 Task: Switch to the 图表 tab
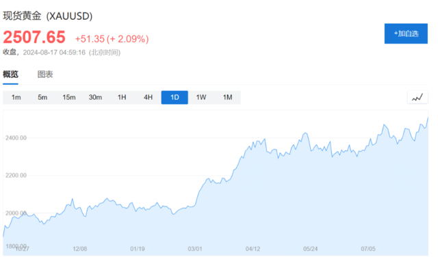45,74
